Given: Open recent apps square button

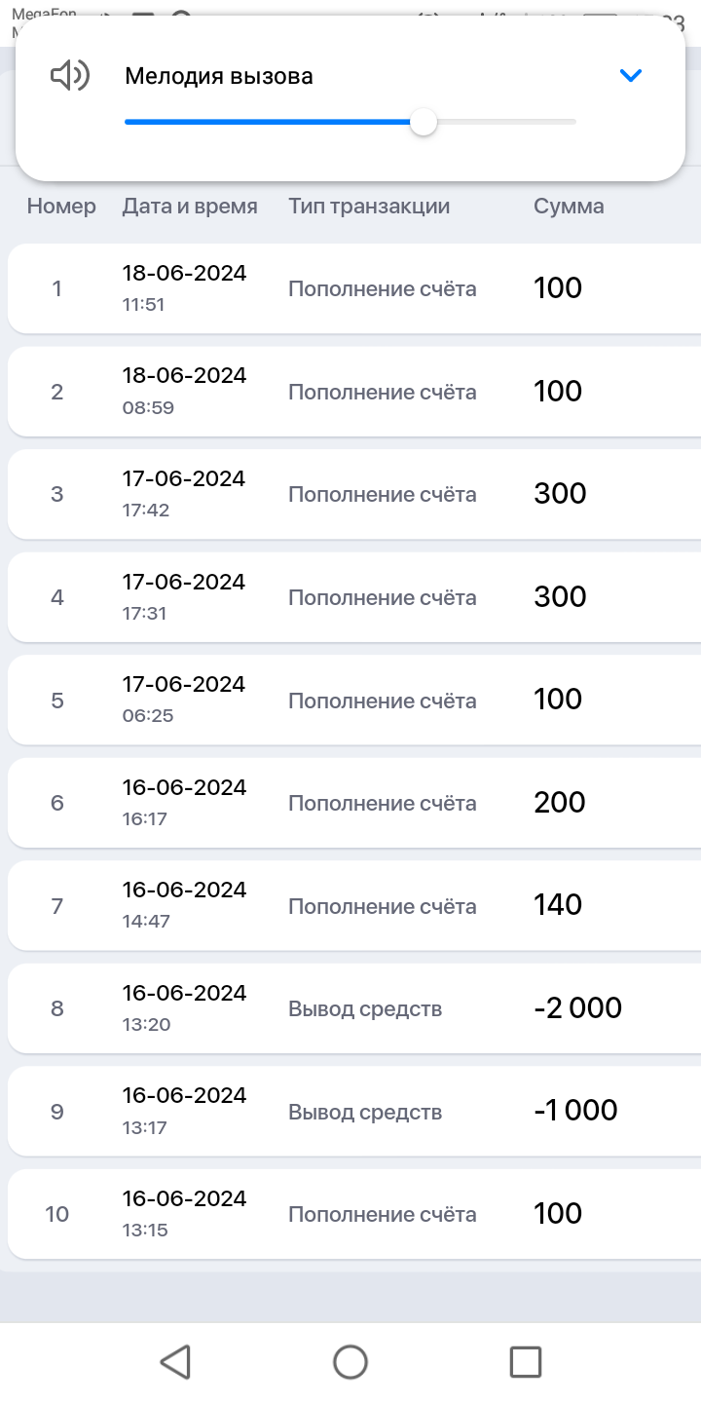Looking at the screenshot, I should (x=525, y=1361).
